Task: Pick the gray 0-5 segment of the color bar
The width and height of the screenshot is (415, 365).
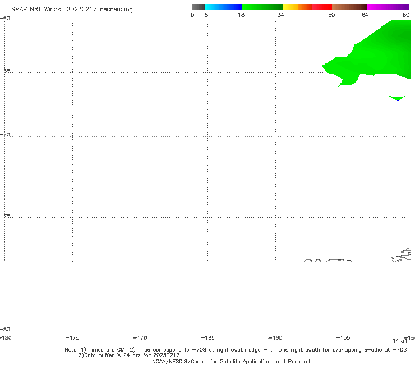Action: coord(199,7)
